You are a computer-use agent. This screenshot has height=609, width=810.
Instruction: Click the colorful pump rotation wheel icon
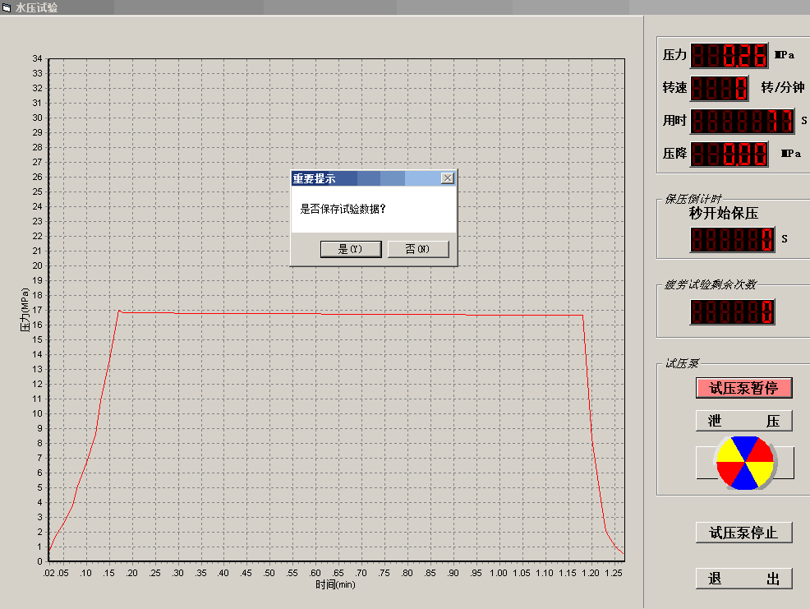pos(744,464)
